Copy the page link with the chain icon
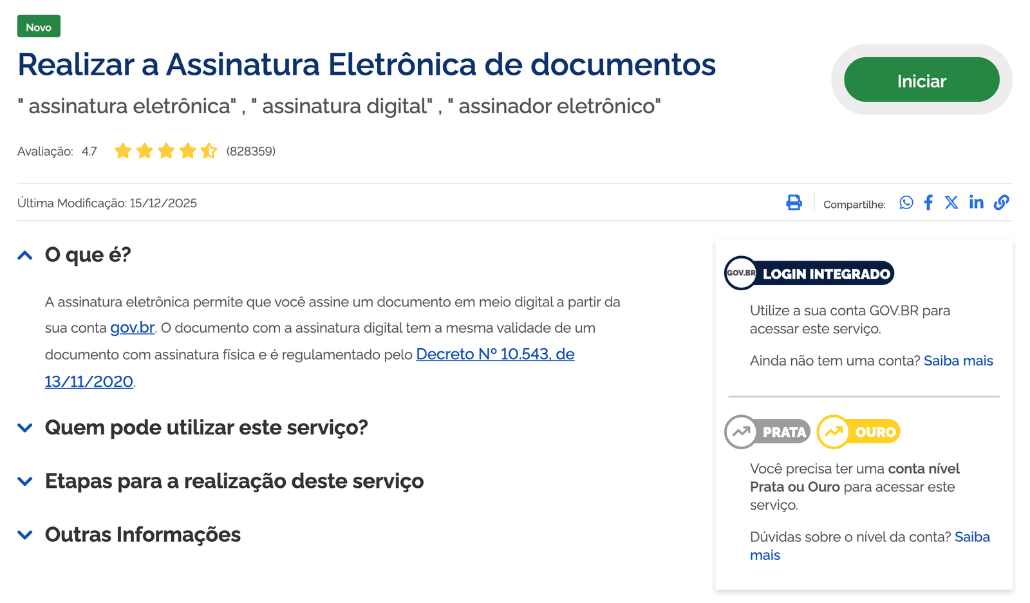This screenshot has height=603, width=1030. point(1002,203)
